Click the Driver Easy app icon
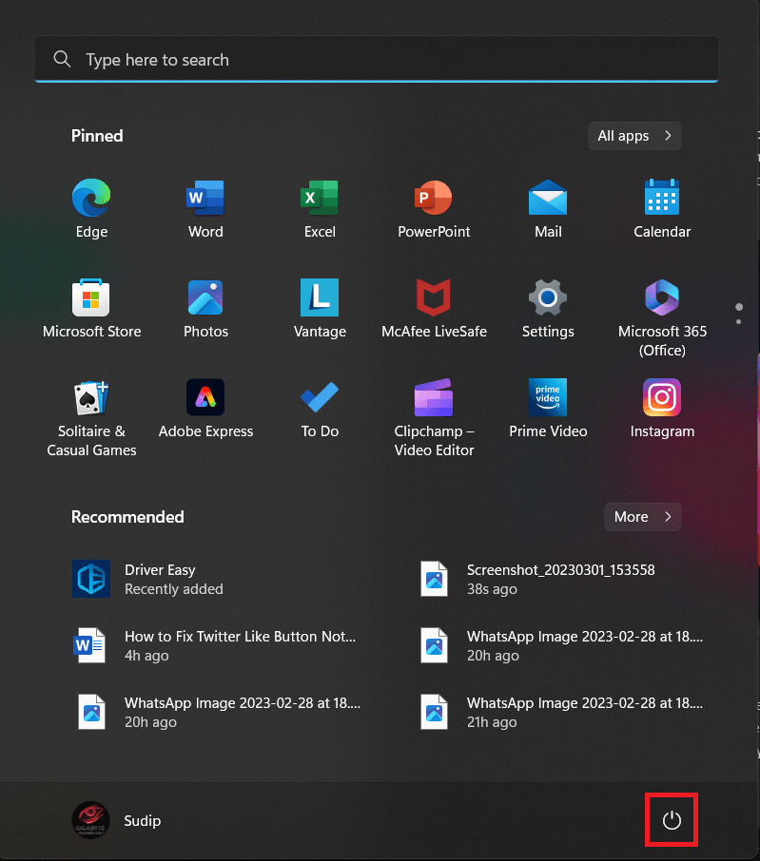Screen dimensions: 760x861 click(91, 579)
